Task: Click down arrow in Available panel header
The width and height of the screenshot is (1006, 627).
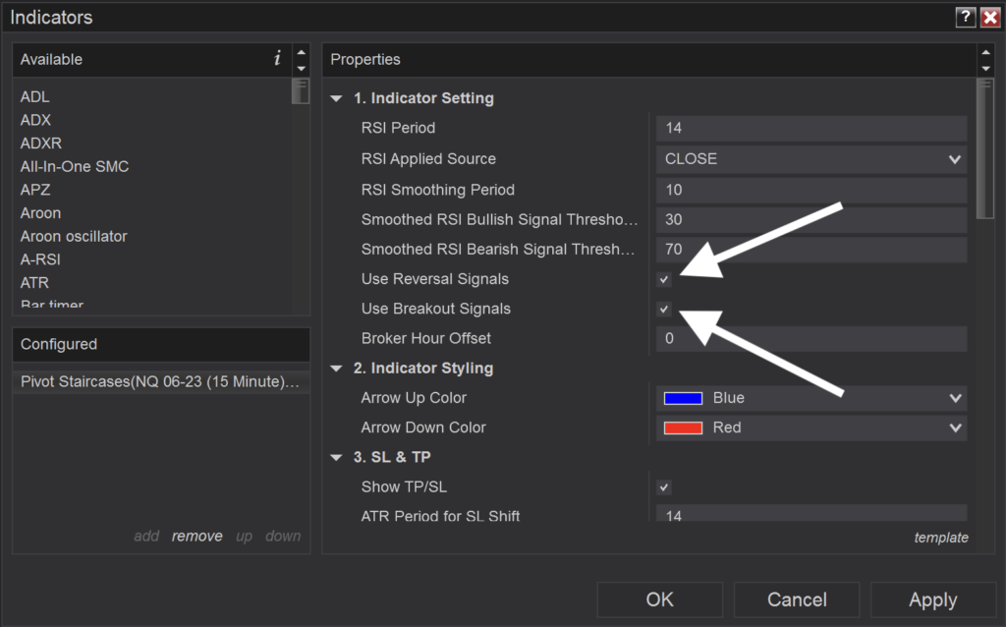Action: 301,68
